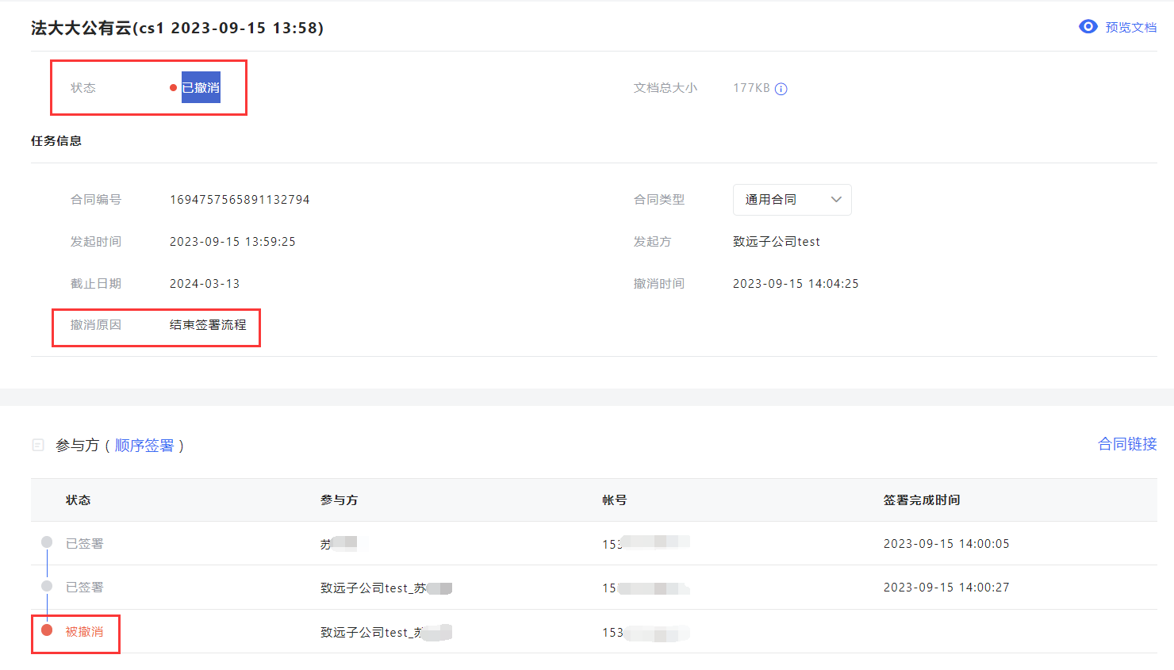Click the 状态 column header in the table

tap(78, 500)
